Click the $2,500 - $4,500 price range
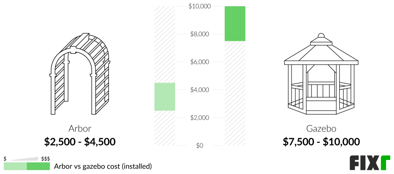The height and width of the screenshot is (174, 394). (80, 141)
